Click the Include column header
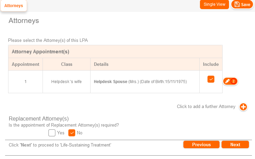 coord(211,64)
